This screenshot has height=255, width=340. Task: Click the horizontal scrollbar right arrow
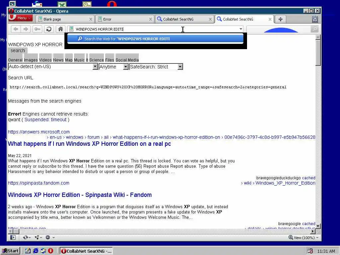pyautogui.click(x=312, y=231)
